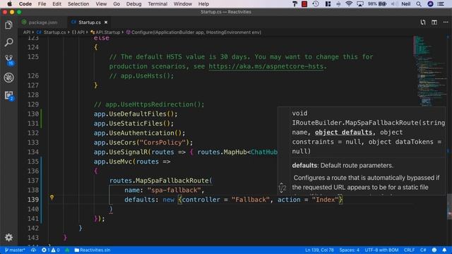Show previous signature overload in tooltip
Viewport: 452px width, 254px height.
[x=282, y=183]
